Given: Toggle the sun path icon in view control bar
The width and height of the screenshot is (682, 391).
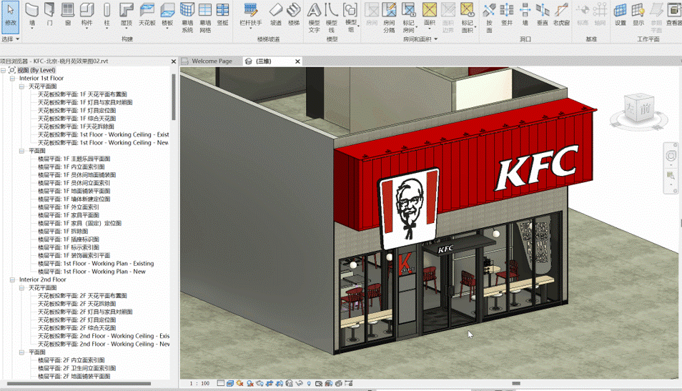Looking at the screenshot, I should (x=240, y=384).
